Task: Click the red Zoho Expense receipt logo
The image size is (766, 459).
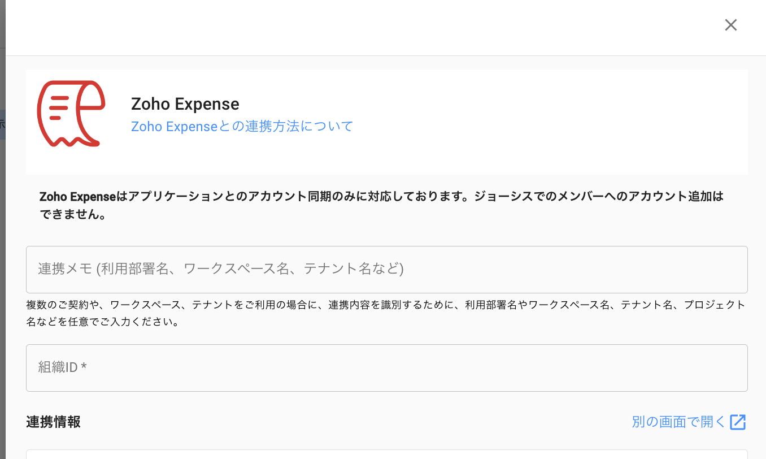Action: [x=71, y=114]
